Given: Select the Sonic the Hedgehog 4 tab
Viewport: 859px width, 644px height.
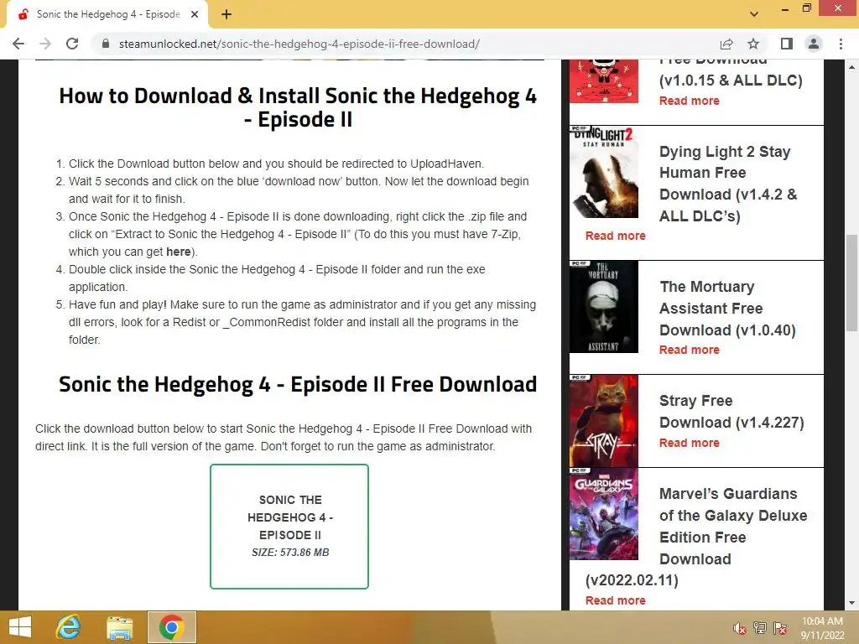Looking at the screenshot, I should point(108,14).
